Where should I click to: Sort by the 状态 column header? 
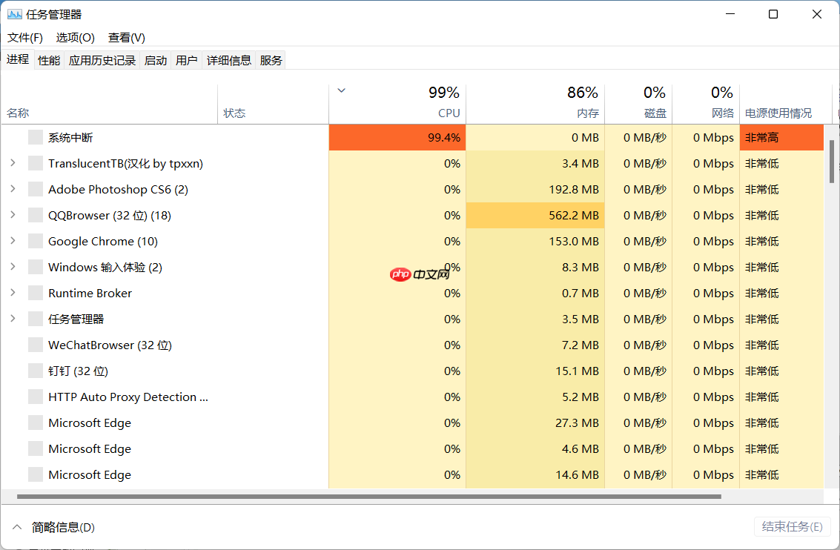(x=274, y=105)
